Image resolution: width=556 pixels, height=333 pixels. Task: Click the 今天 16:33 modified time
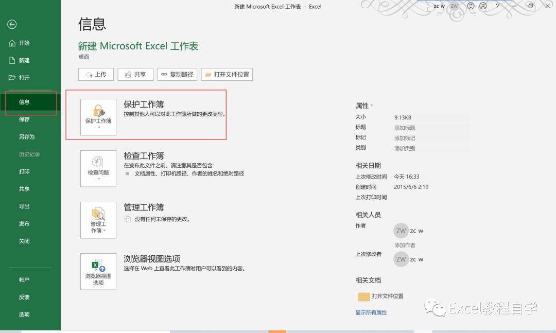407,177
